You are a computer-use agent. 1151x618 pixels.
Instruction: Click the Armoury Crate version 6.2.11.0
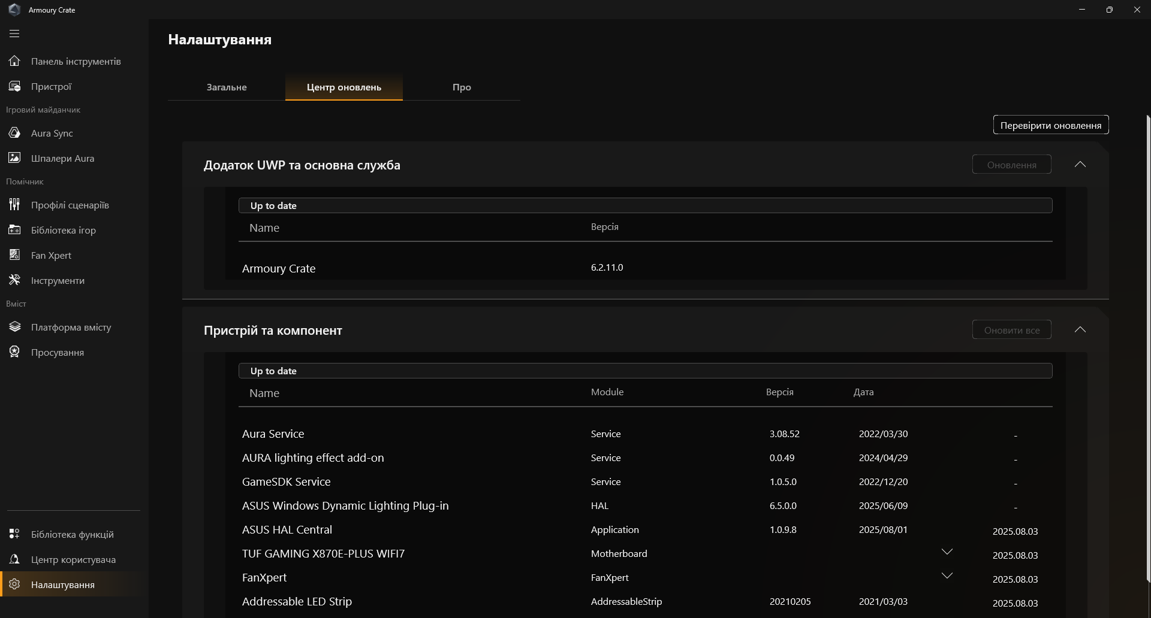(607, 267)
